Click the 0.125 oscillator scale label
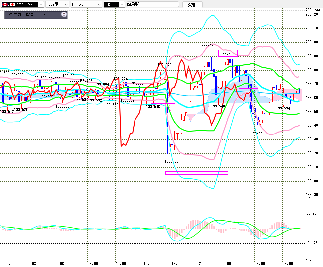 (x=312, y=213)
